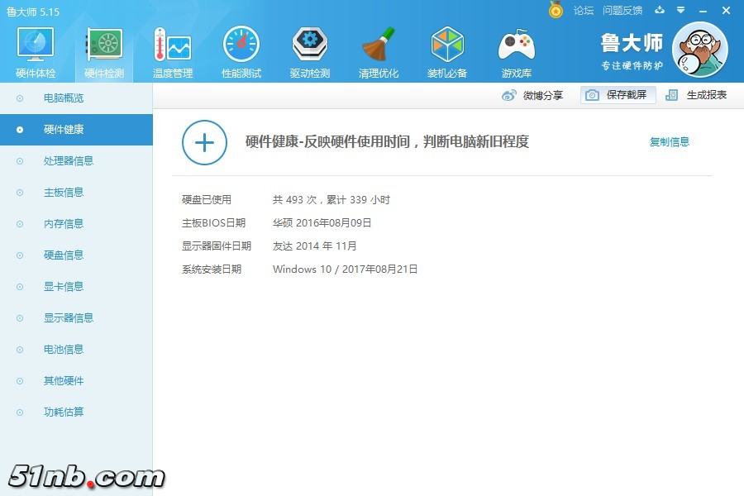The height and width of the screenshot is (496, 744).
Task: Open the 论坛 forum link
Action: [584, 11]
